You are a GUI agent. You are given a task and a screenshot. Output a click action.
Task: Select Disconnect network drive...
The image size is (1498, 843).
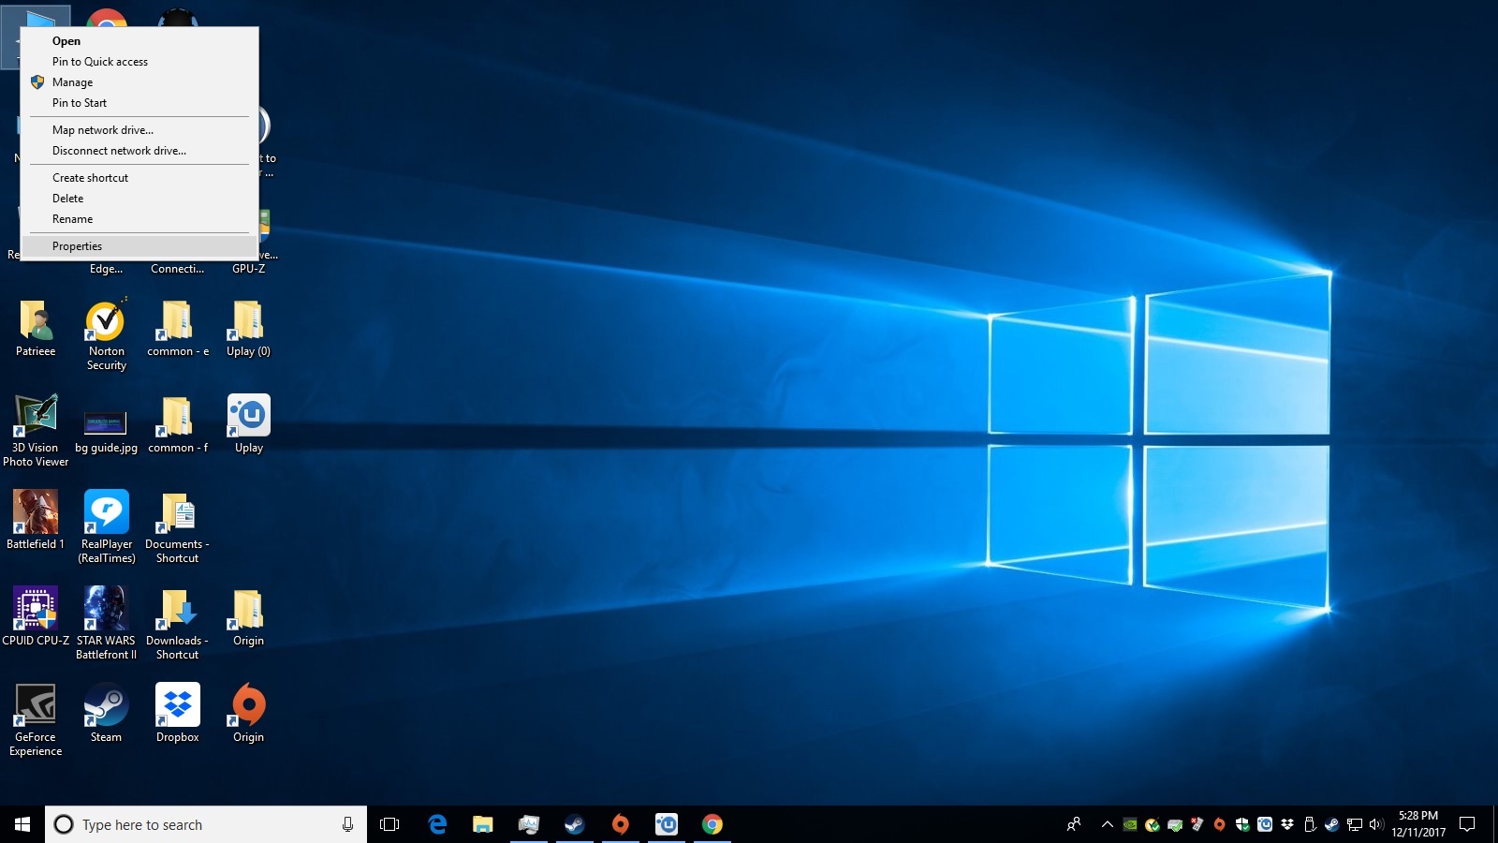coord(139,151)
